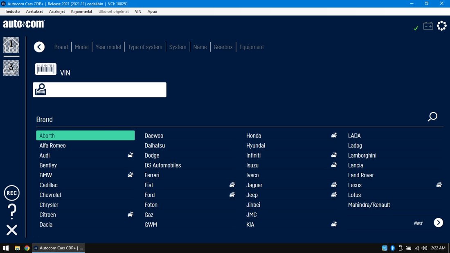Choose Lamborghini from the brand list
The height and width of the screenshot is (253, 450).
(362, 155)
